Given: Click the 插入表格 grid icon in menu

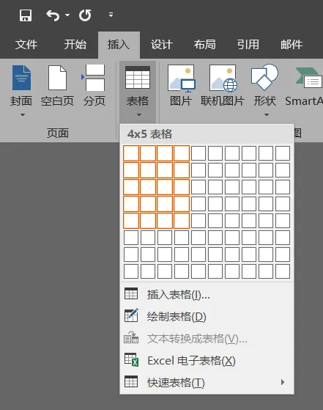Looking at the screenshot, I should point(131,293).
